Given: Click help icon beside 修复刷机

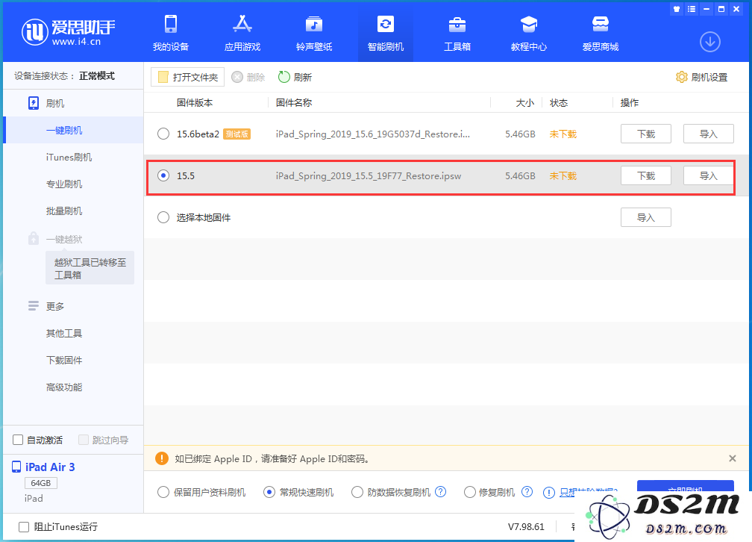Looking at the screenshot, I should click(x=527, y=491).
